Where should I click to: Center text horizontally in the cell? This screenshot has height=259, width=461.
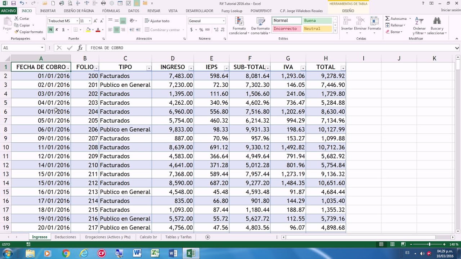tap(116, 30)
